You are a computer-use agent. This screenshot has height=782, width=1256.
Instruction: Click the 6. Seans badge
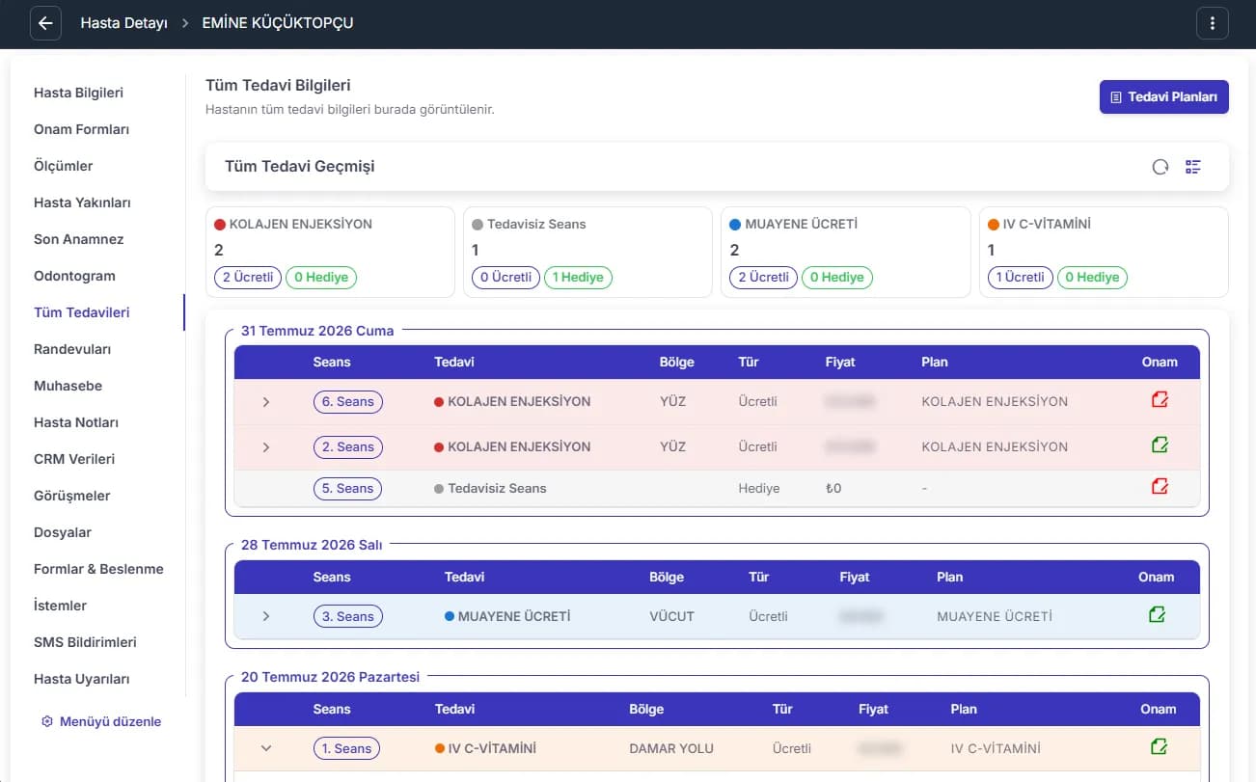pyautogui.click(x=347, y=402)
